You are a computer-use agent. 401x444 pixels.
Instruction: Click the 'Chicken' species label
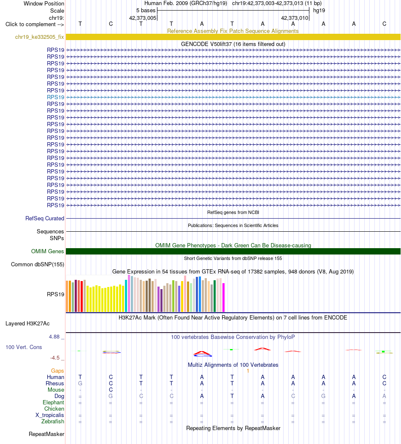click(x=54, y=409)
